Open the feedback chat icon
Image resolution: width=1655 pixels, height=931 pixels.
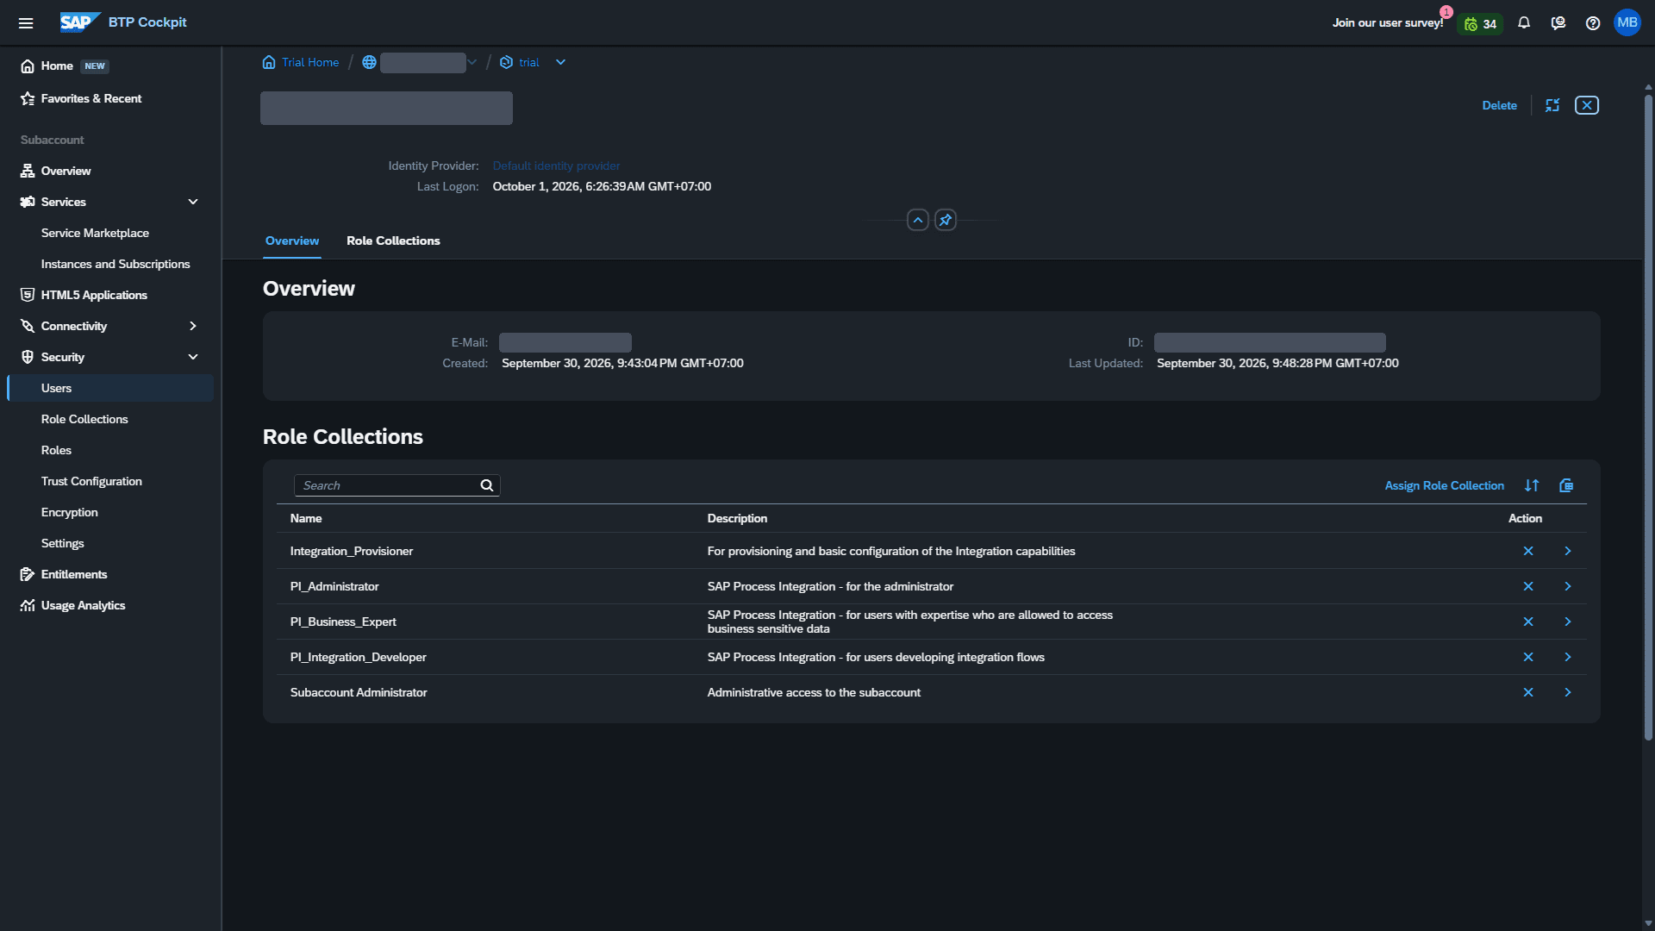coord(1558,23)
